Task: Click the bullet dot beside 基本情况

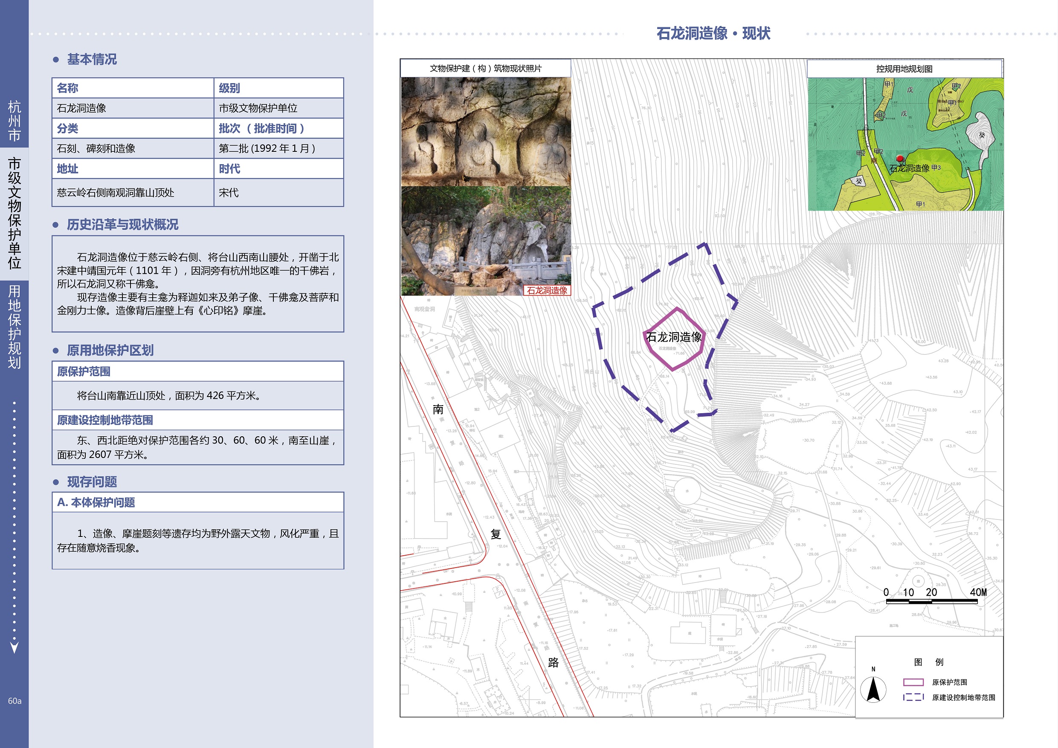Action: pyautogui.click(x=56, y=59)
